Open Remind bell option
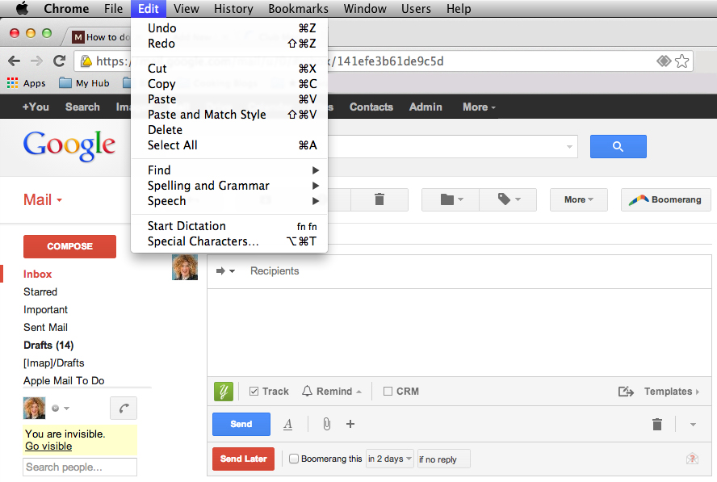The height and width of the screenshot is (482, 717). tap(332, 392)
